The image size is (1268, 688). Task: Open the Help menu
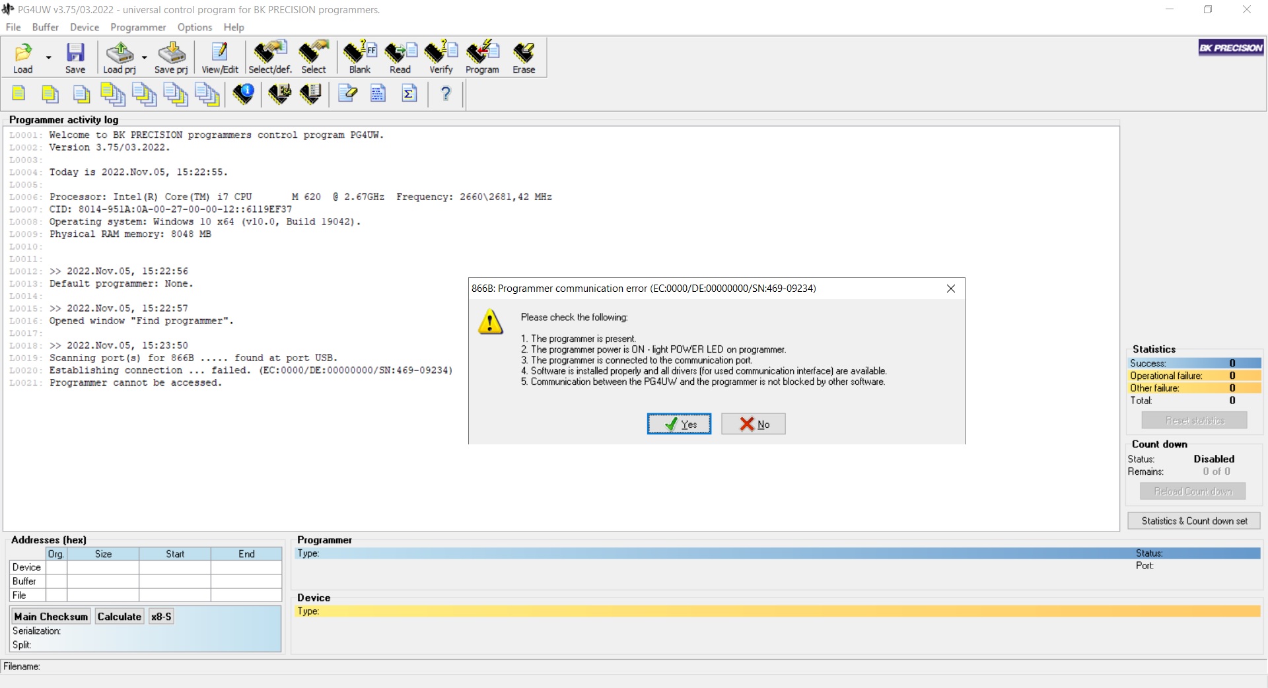[x=234, y=27]
